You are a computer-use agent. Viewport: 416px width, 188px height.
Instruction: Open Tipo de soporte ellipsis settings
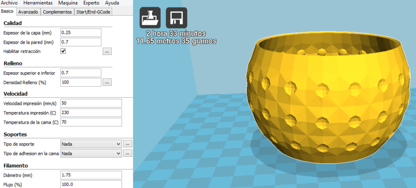127,144
